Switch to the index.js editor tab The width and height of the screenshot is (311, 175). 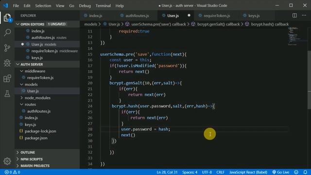click(x=96, y=16)
